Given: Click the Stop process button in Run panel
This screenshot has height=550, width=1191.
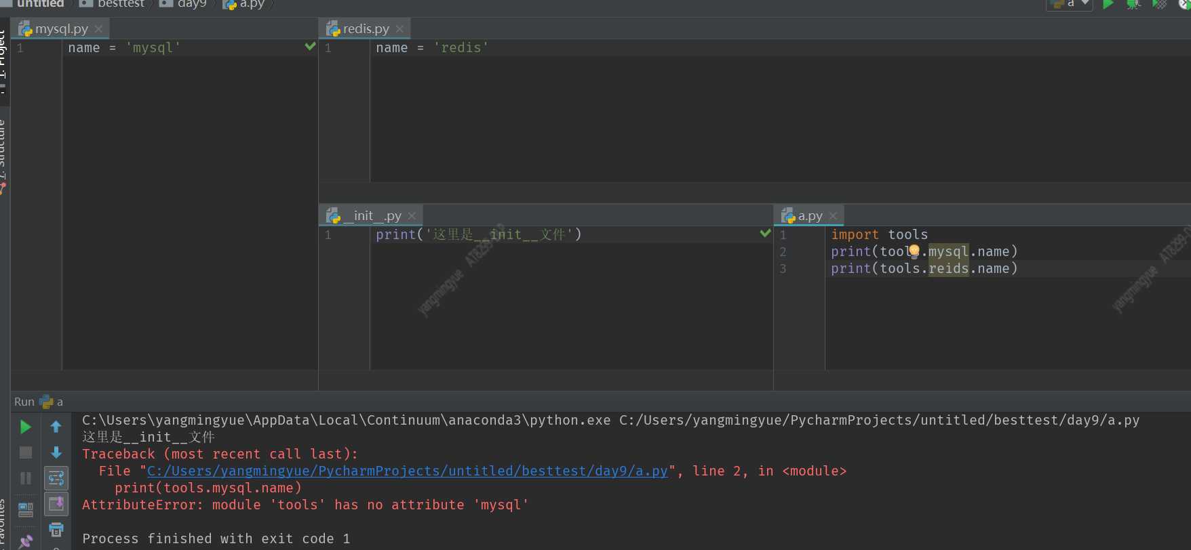Looking at the screenshot, I should coord(26,452).
